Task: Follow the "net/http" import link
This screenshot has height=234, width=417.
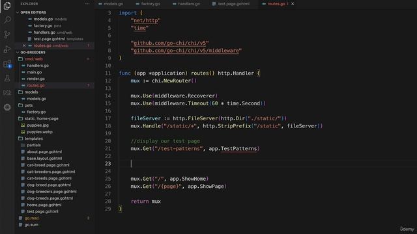Action: coord(145,20)
